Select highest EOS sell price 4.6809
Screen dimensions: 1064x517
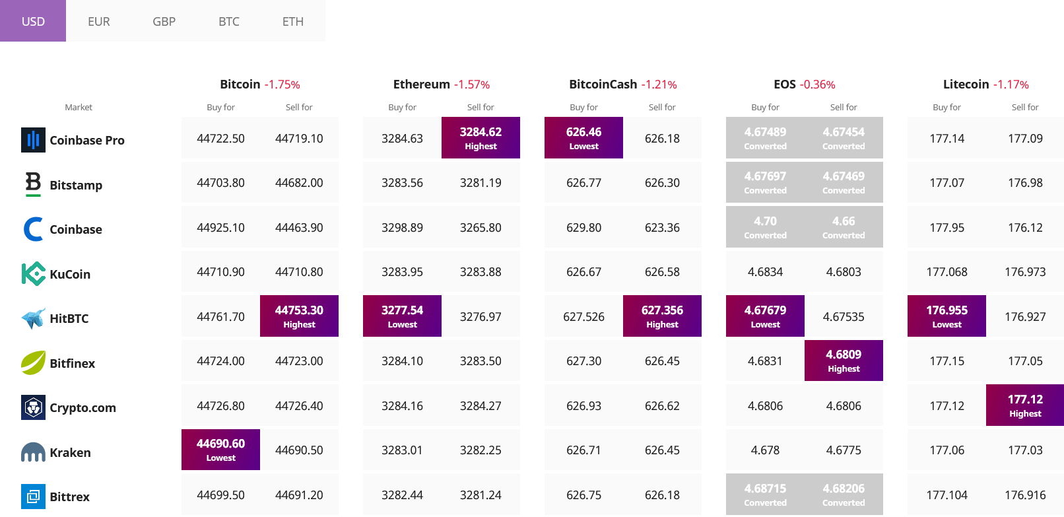click(844, 361)
